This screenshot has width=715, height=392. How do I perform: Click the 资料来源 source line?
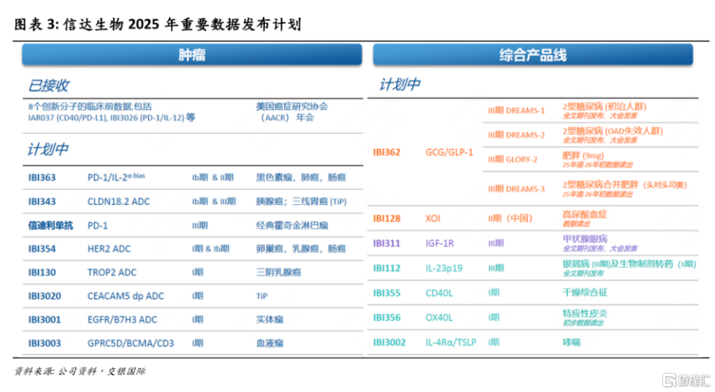pos(79,372)
